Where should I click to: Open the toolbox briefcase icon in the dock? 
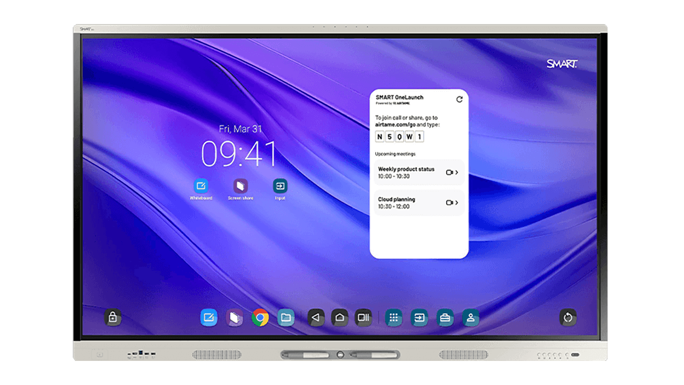[x=444, y=317]
